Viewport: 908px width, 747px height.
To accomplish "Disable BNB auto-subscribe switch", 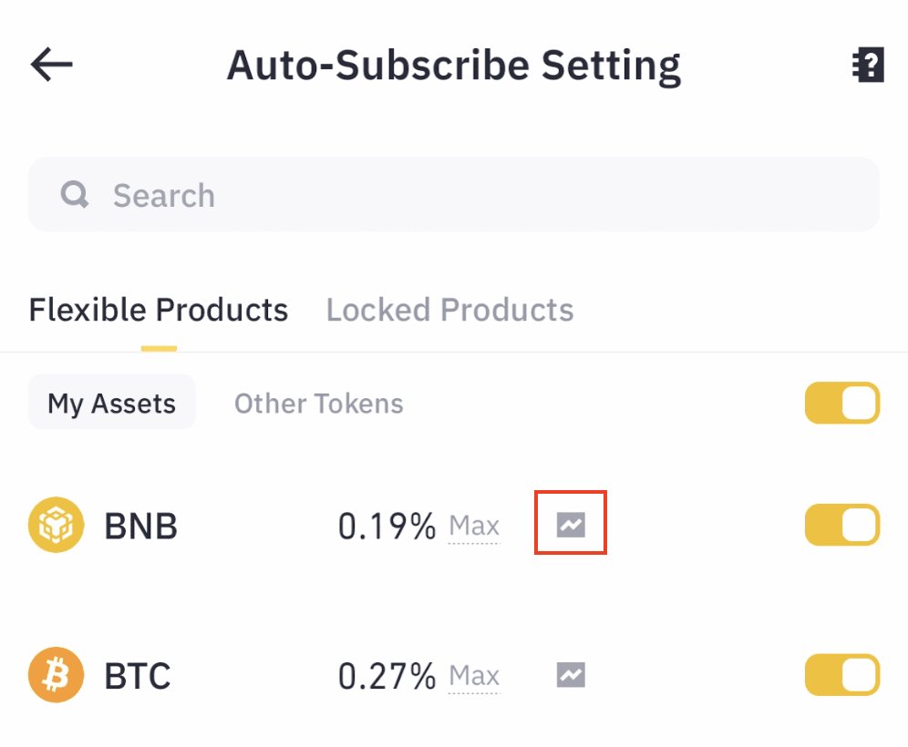I will 841,526.
